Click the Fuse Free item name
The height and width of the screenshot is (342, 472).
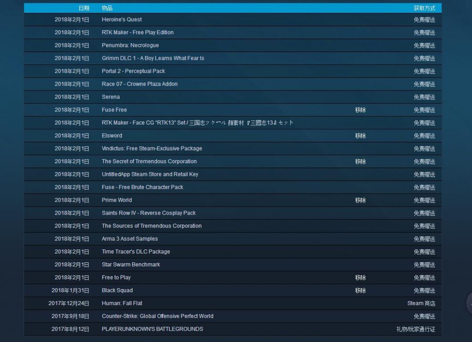[x=114, y=110]
